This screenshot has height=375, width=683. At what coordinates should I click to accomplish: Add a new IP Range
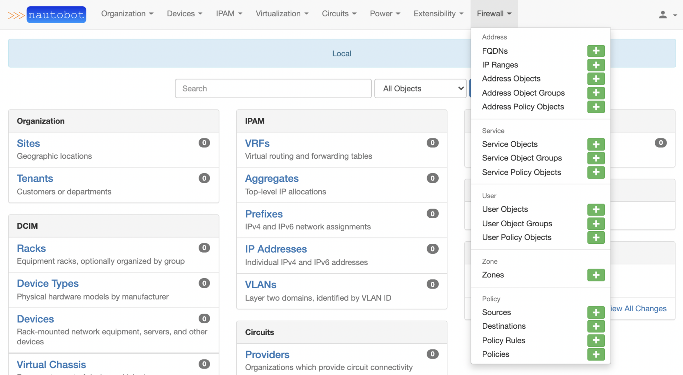coord(596,65)
